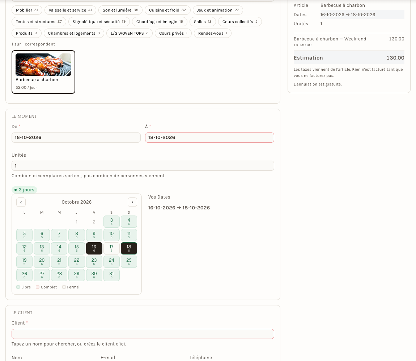
Task: Pick October 28 in the calendar
Action: click(x=59, y=275)
